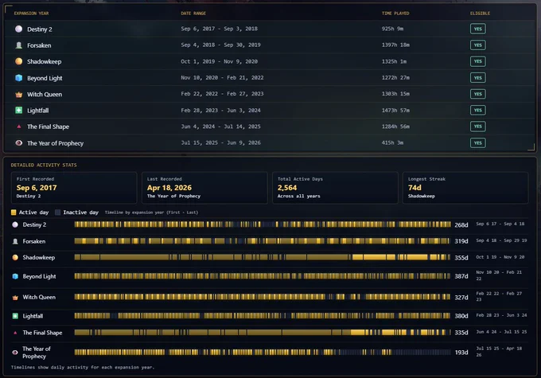Click The Year of Prophecy icon beside its timeline
The width and height of the screenshot is (541, 378).
coord(15,353)
